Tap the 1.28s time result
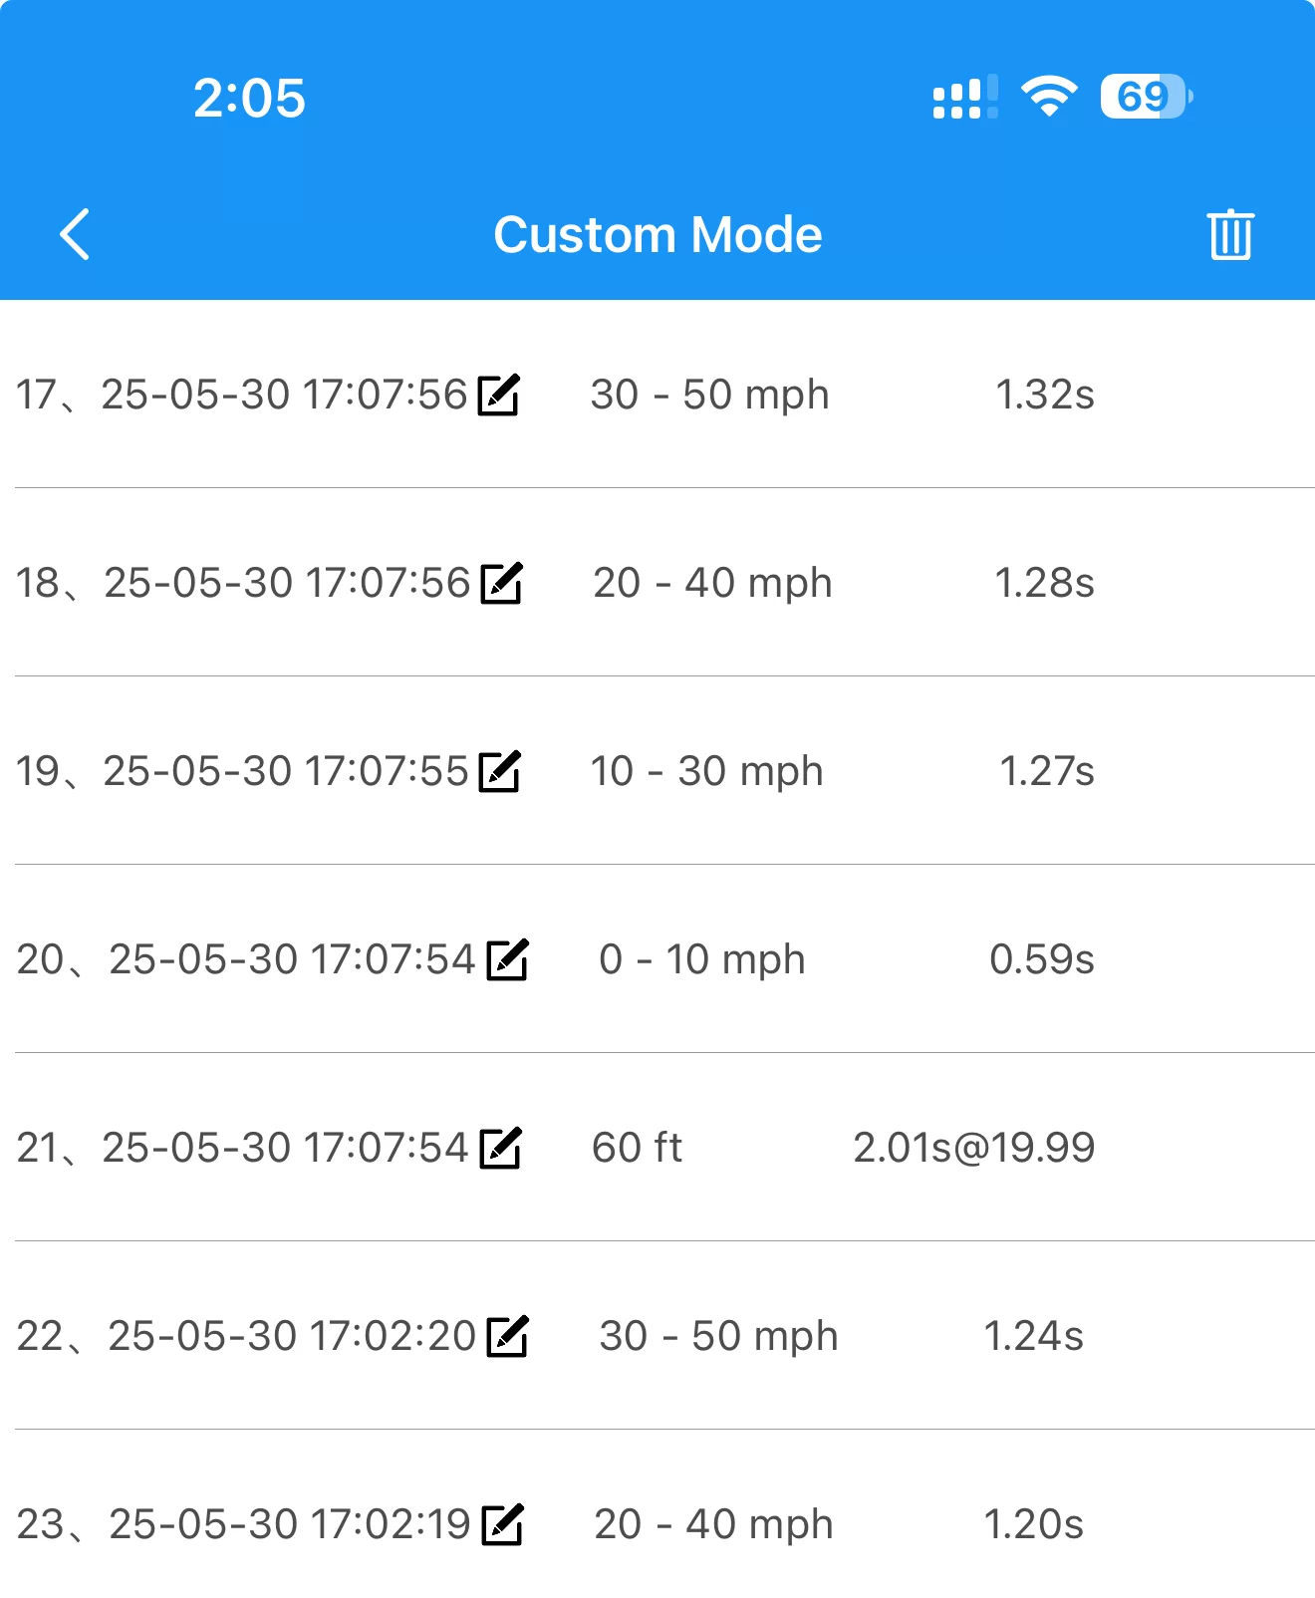This screenshot has width=1315, height=1598. click(1045, 583)
